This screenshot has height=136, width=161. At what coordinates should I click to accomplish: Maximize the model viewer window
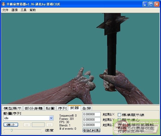pos(151,4)
